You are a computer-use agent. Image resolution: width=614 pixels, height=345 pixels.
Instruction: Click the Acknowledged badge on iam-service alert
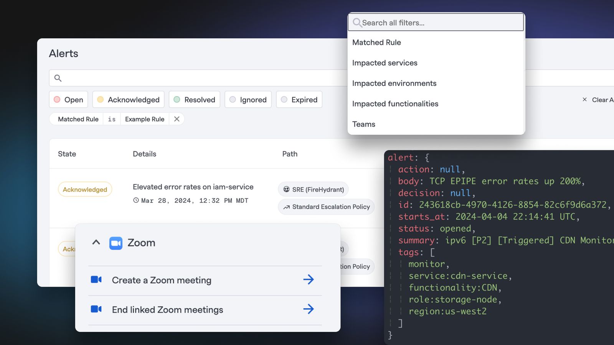(x=85, y=189)
